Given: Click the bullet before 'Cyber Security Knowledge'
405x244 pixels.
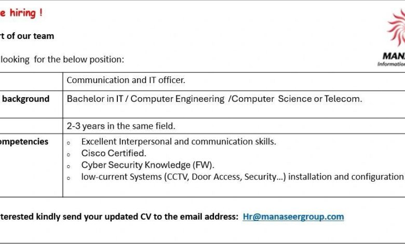Looking at the screenshot, I should point(69,167).
